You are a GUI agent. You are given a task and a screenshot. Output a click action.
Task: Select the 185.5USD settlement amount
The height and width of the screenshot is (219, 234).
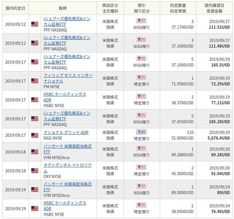tap(220, 65)
